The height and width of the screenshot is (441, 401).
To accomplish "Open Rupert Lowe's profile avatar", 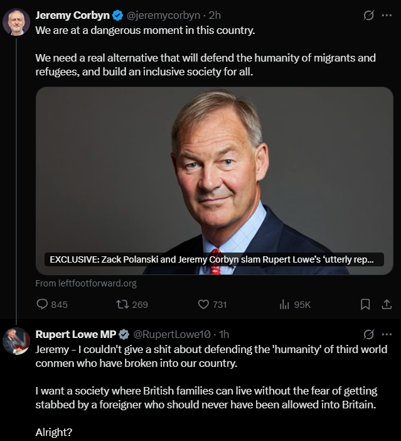I will [x=16, y=341].
